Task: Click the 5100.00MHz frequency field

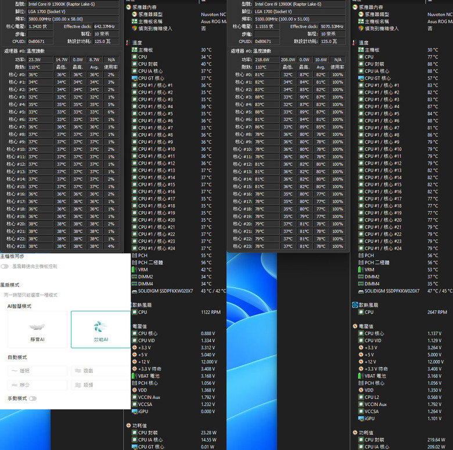Action: (x=300, y=19)
